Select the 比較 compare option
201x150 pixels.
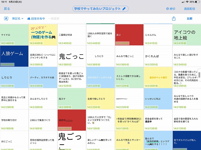point(189,19)
